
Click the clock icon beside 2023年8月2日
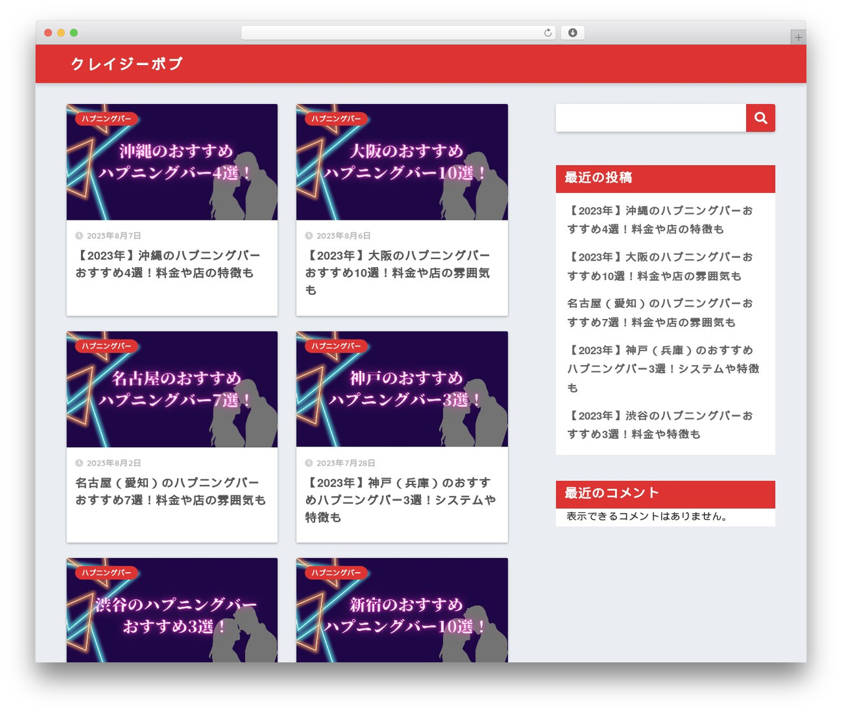point(79,463)
